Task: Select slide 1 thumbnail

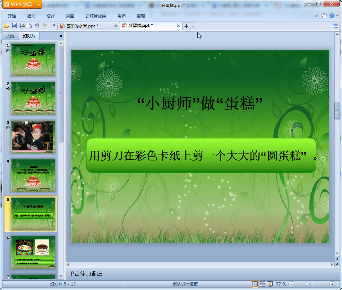Action: 33,60
